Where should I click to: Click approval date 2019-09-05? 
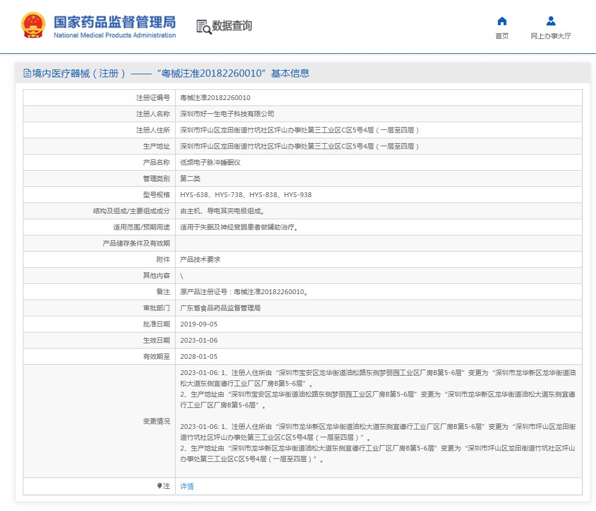(199, 324)
